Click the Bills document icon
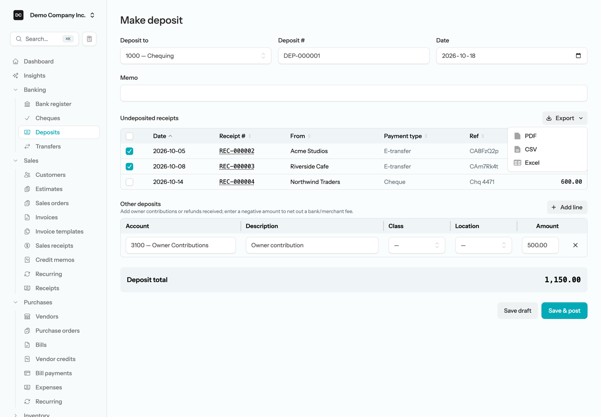This screenshot has width=601, height=417. coord(27,345)
